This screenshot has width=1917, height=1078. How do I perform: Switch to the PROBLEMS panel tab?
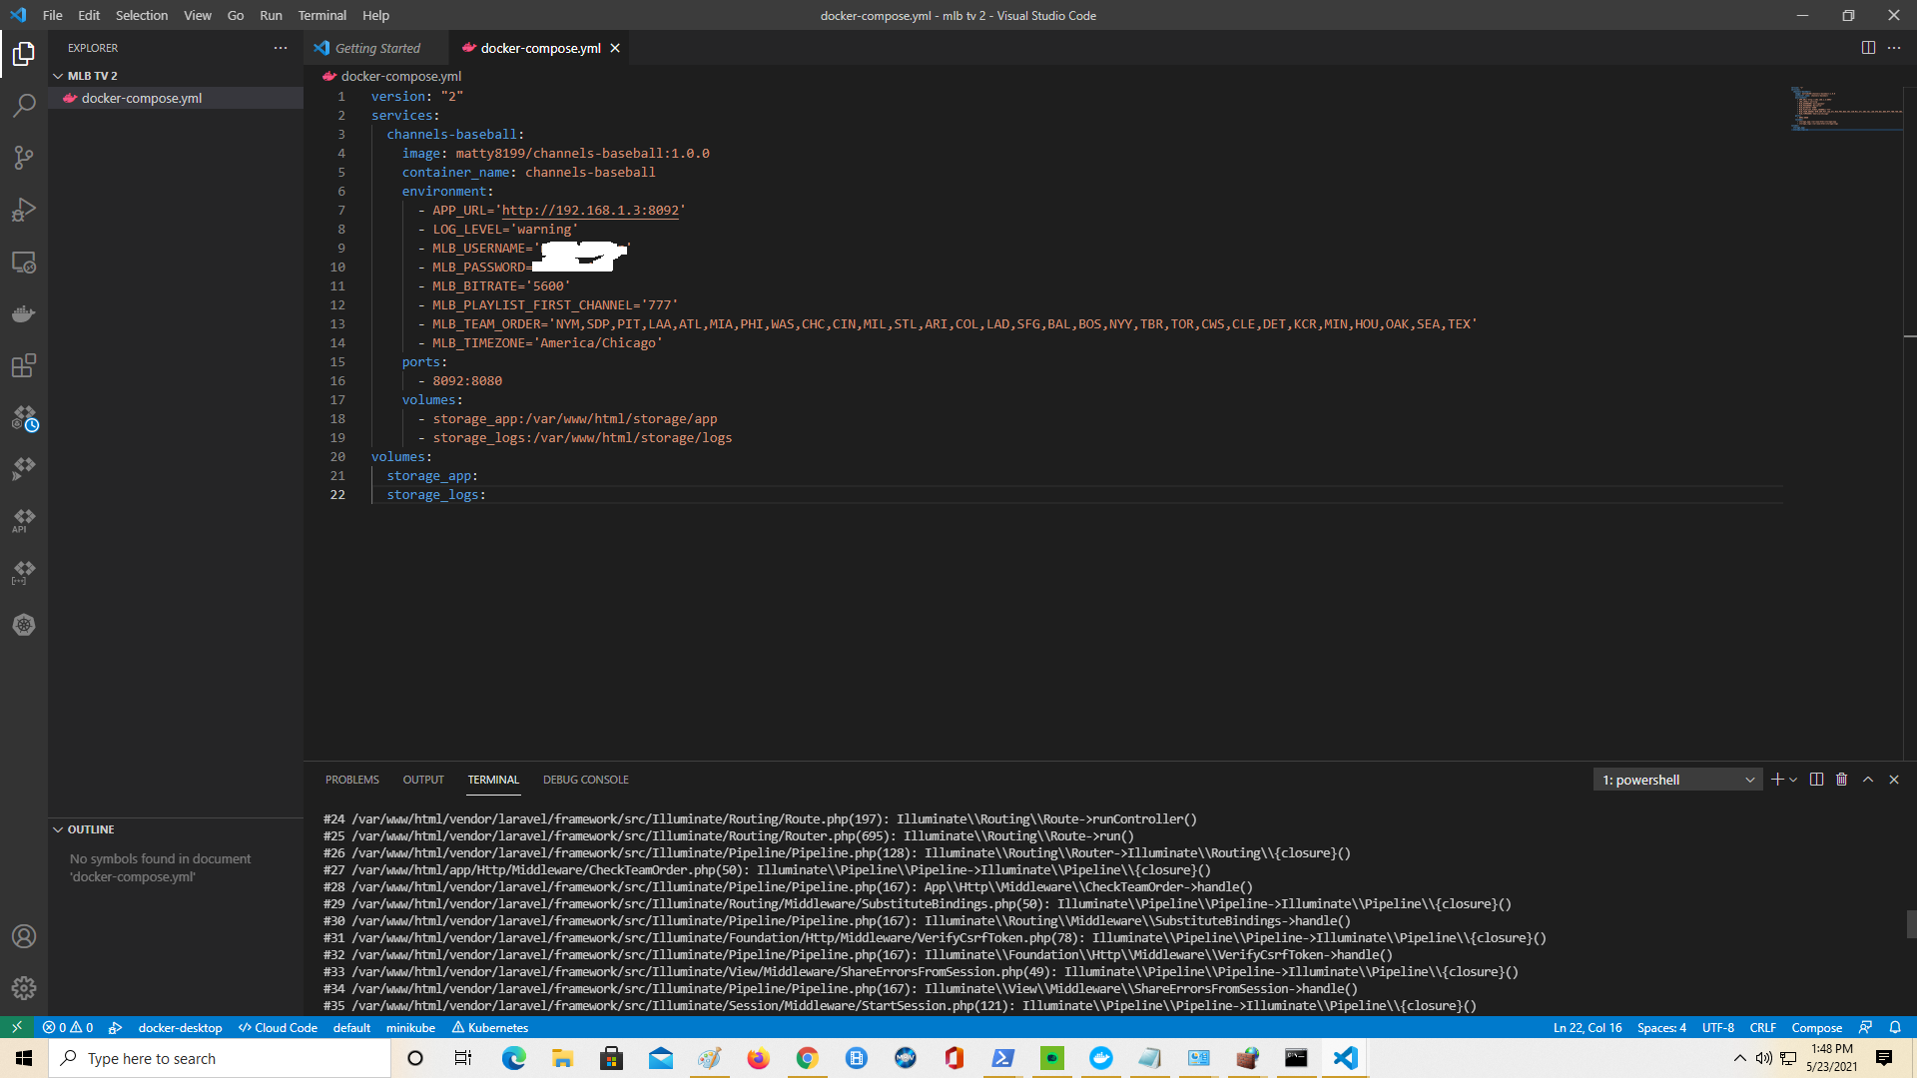[351, 780]
